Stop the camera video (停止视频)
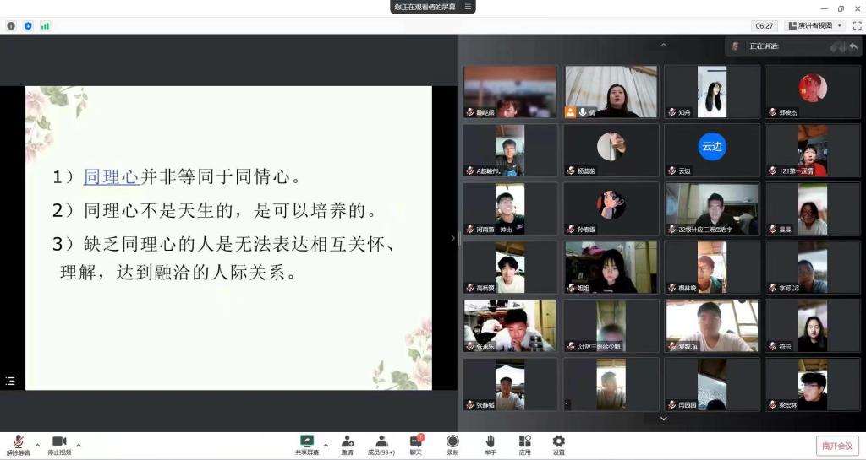 coord(59,444)
